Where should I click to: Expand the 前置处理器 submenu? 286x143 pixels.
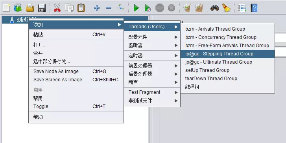[x=152, y=66]
